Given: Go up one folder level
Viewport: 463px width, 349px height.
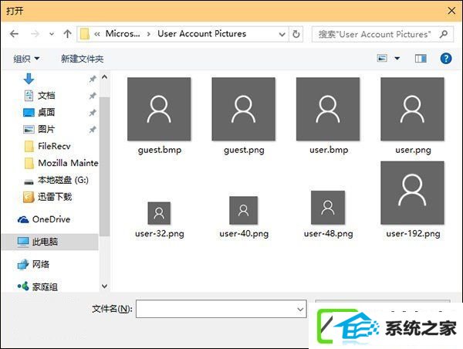Looking at the screenshot, I should tap(67, 34).
